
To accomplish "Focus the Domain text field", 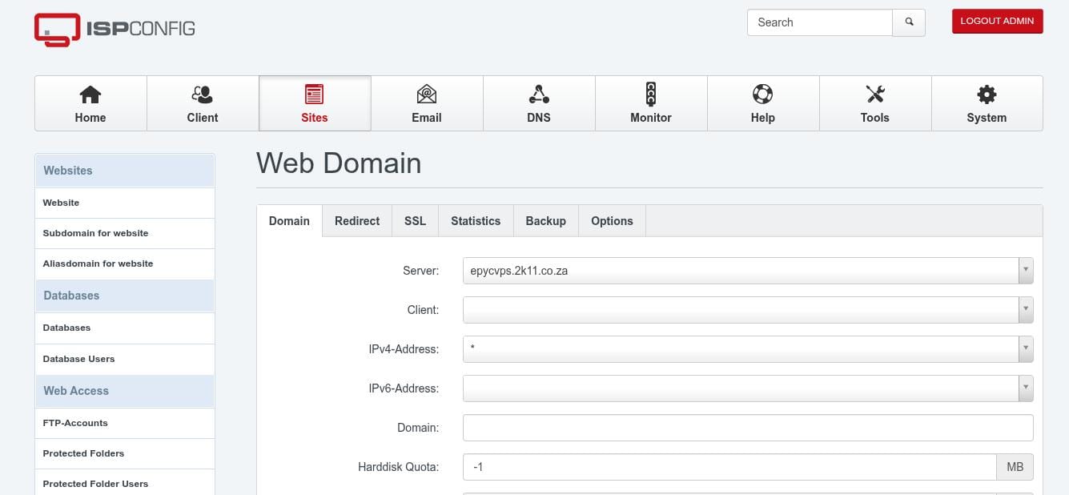I will [x=748, y=428].
